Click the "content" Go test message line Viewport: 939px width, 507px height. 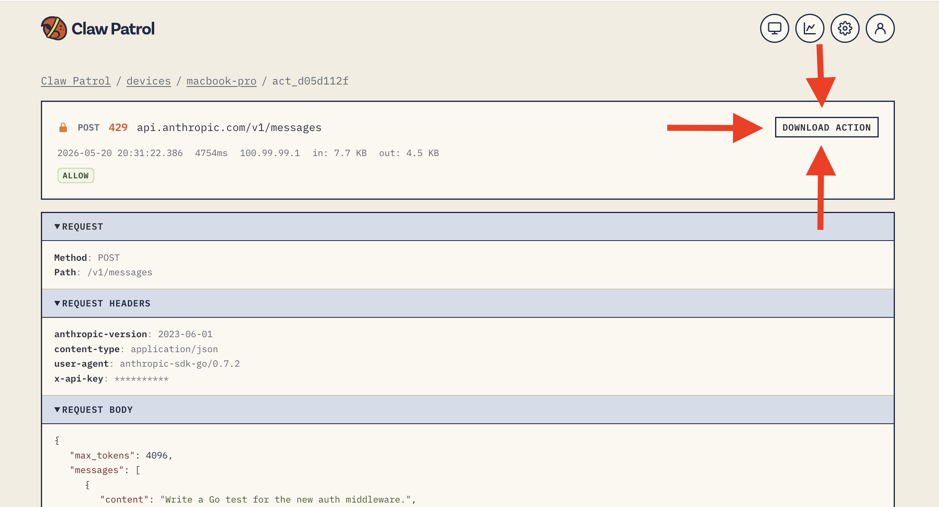(x=258, y=500)
